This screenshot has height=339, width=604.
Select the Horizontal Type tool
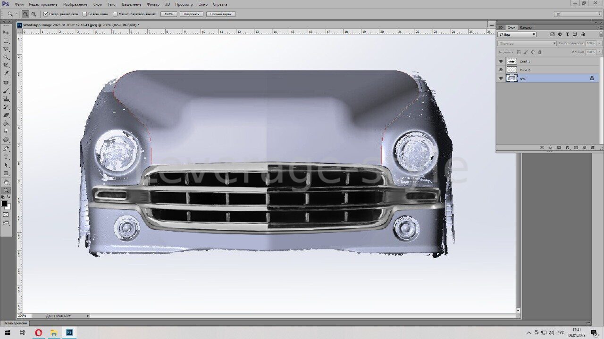coord(6,157)
